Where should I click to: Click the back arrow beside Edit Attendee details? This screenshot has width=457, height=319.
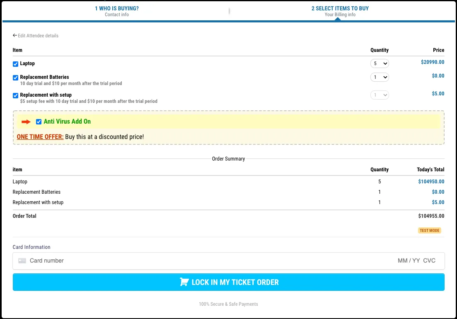[x=15, y=35]
